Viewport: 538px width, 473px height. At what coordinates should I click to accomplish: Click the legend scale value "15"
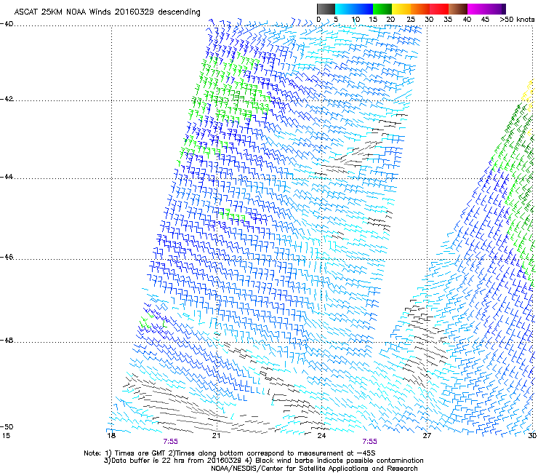(373, 20)
